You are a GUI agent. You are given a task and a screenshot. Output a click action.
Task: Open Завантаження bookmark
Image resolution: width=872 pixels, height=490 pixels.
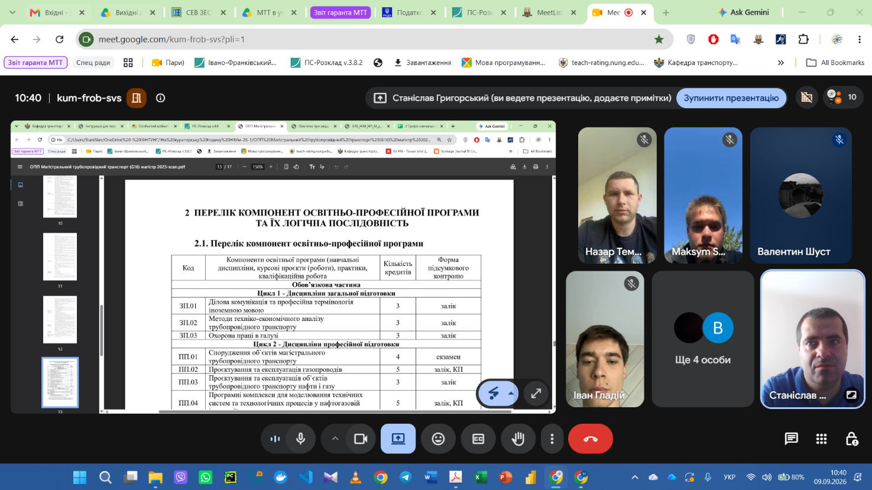(x=422, y=63)
